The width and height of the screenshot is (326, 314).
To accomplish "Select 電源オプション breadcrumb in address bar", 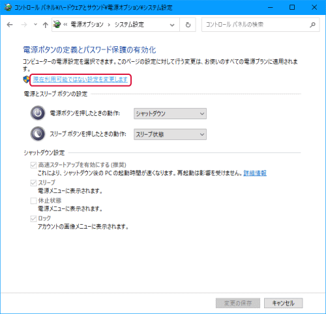I will (87, 25).
